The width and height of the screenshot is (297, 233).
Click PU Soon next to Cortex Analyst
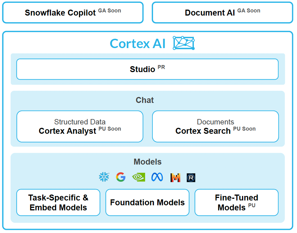[x=110, y=129]
